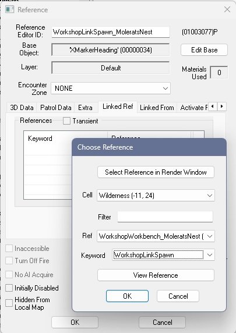Image resolution: width=236 pixels, height=333 pixels.
Task: Open the partially hidden Activate tab
Action: pyautogui.click(x=193, y=108)
